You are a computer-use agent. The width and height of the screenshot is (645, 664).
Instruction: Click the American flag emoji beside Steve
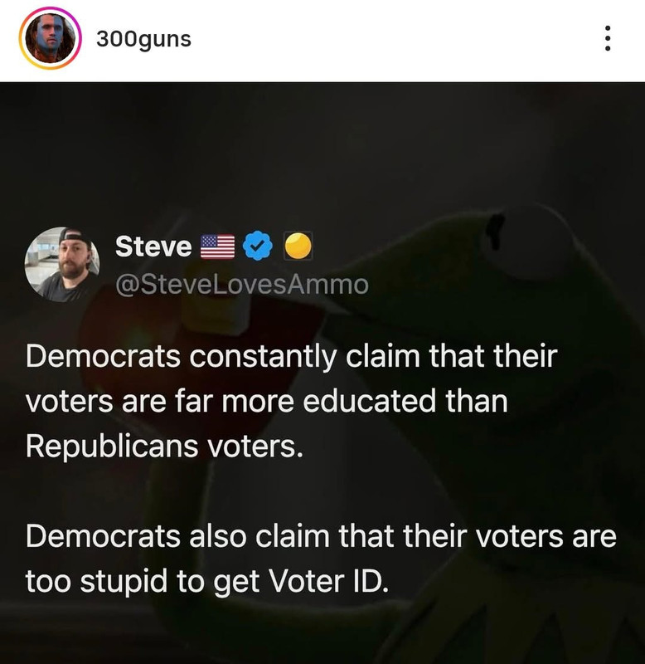pos(217,246)
